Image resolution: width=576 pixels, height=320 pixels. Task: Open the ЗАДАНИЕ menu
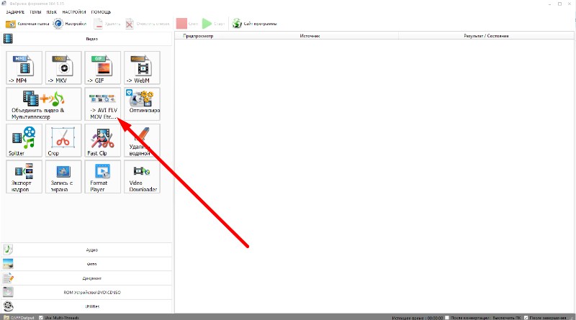pos(15,12)
